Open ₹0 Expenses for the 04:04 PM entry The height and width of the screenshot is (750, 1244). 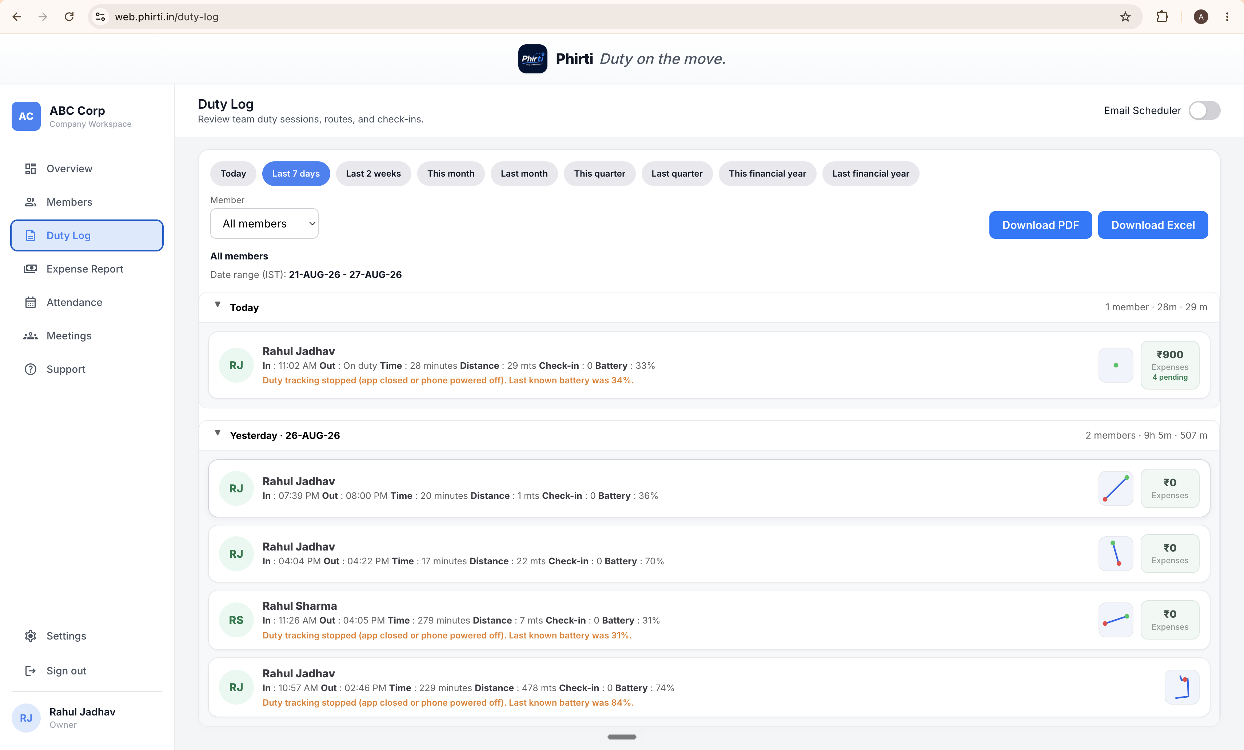[1170, 553]
